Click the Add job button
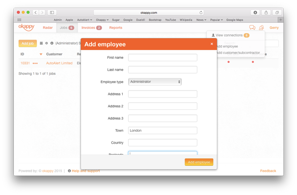Viewport: 297px width, 195px height. [x=28, y=44]
